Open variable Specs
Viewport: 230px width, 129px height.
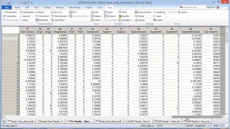click(x=109, y=12)
